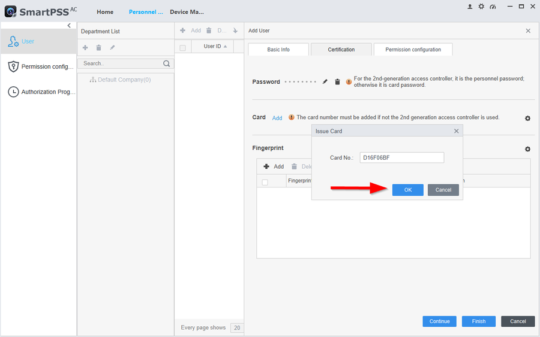Switch to the Basic Info tab
This screenshot has height=337, width=540.
coord(278,50)
